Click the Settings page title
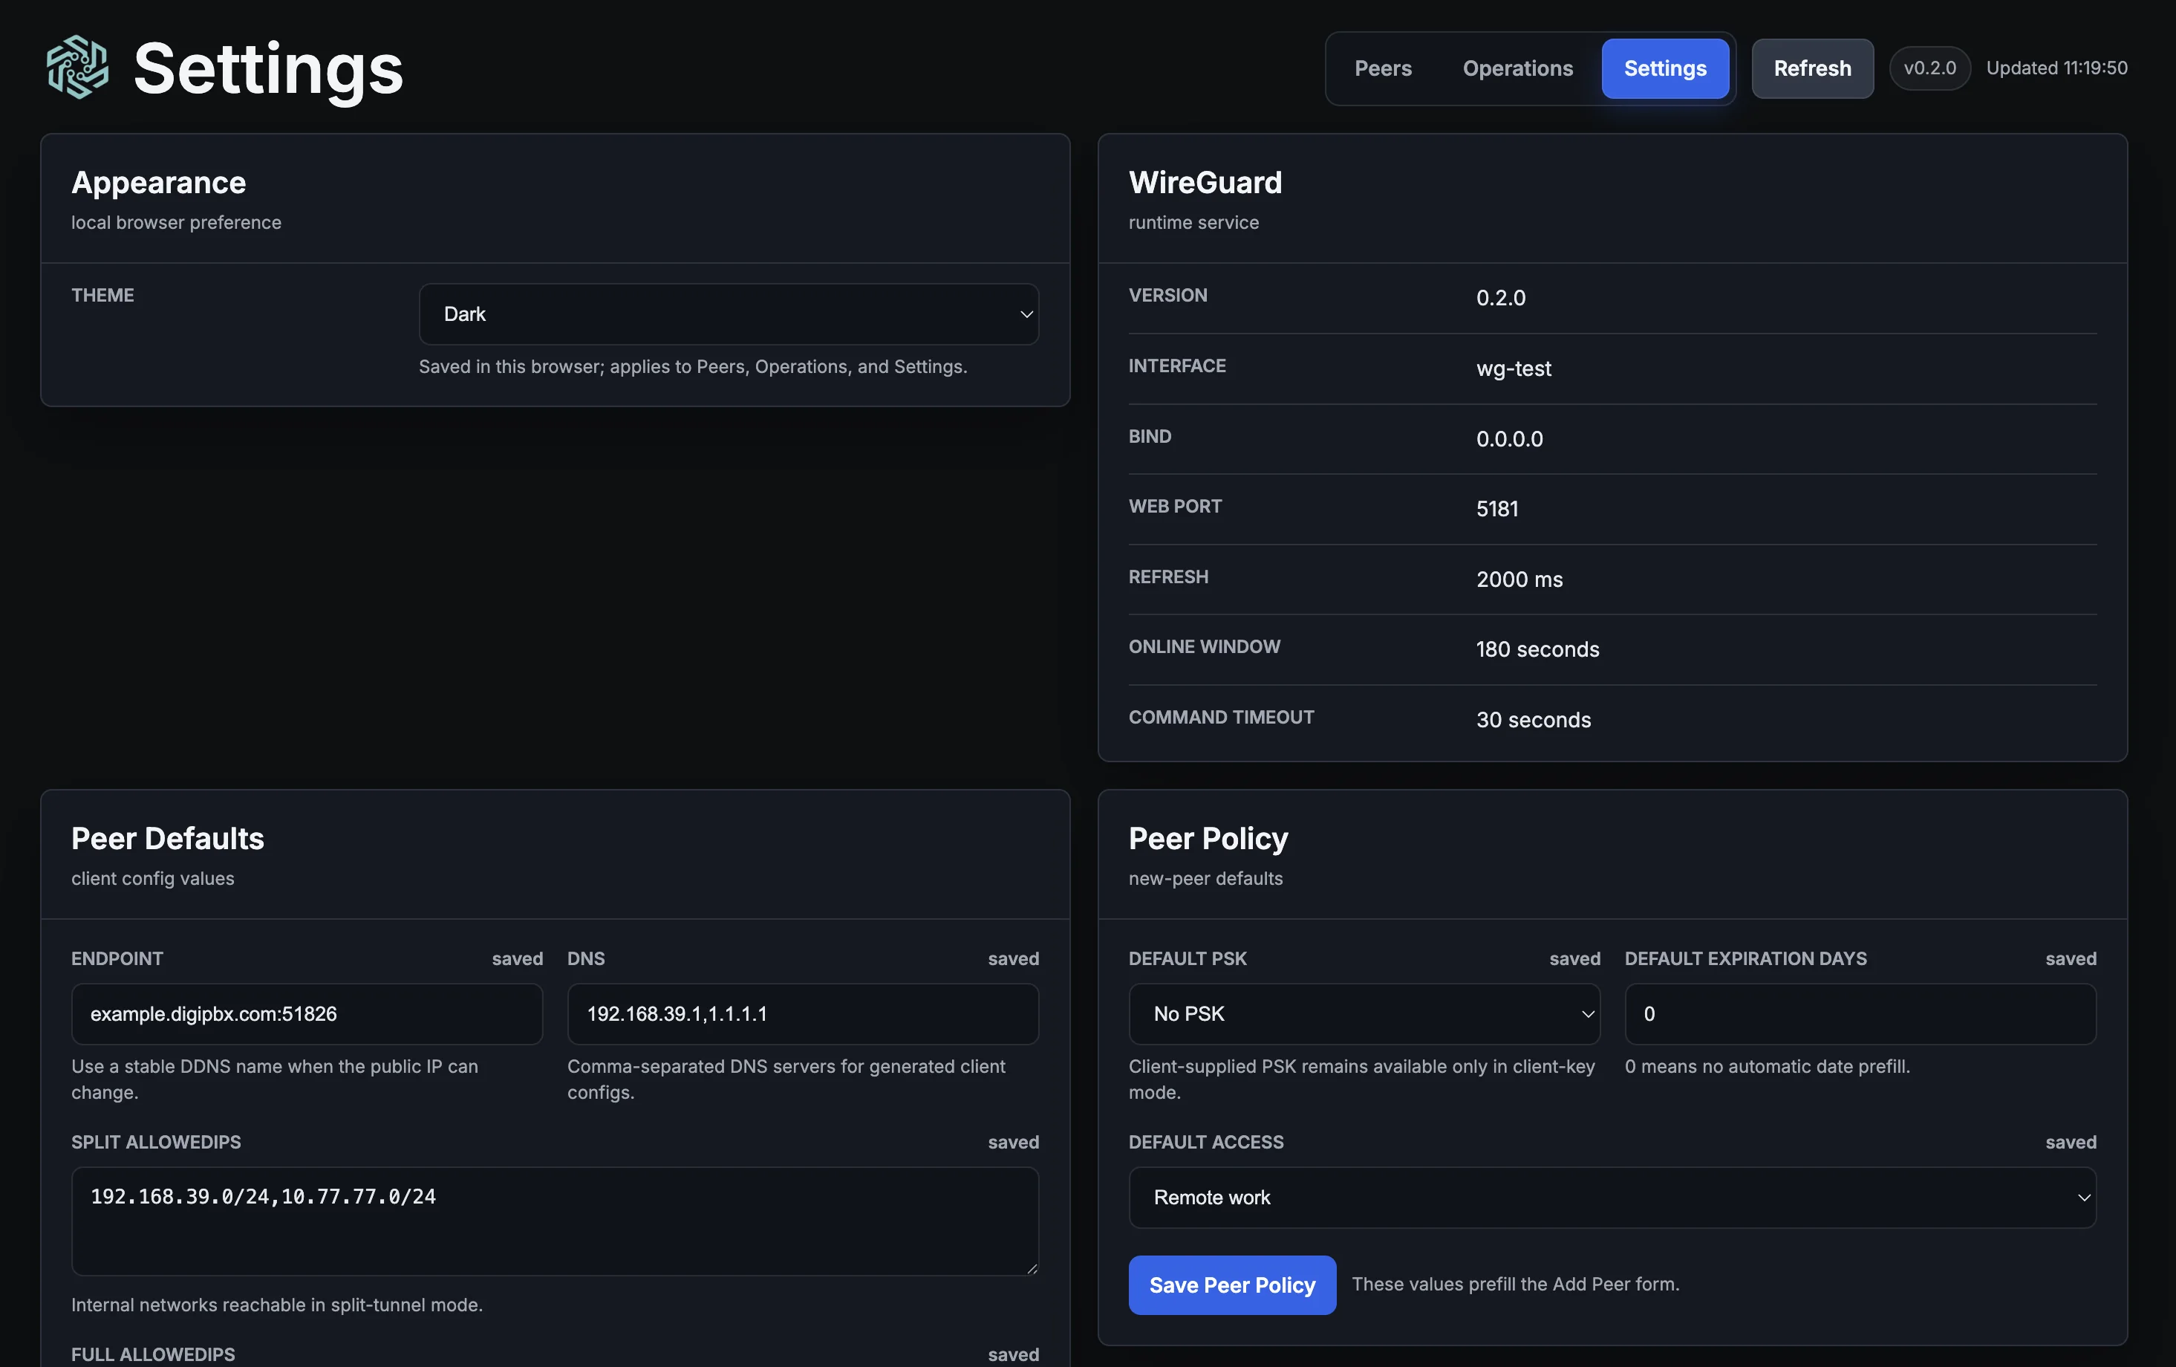Image resolution: width=2176 pixels, height=1367 pixels. [268, 68]
